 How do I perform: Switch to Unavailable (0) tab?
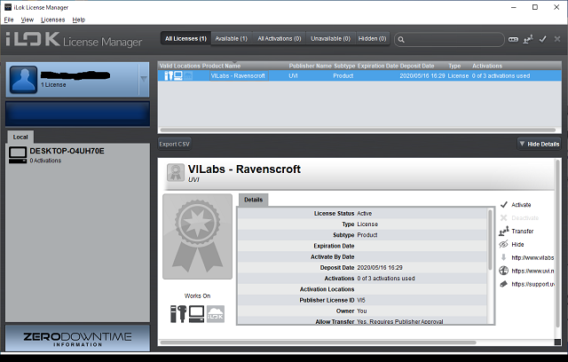pos(331,39)
